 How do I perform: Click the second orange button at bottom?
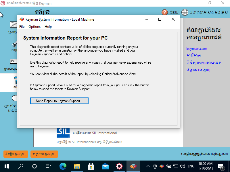point(44,154)
